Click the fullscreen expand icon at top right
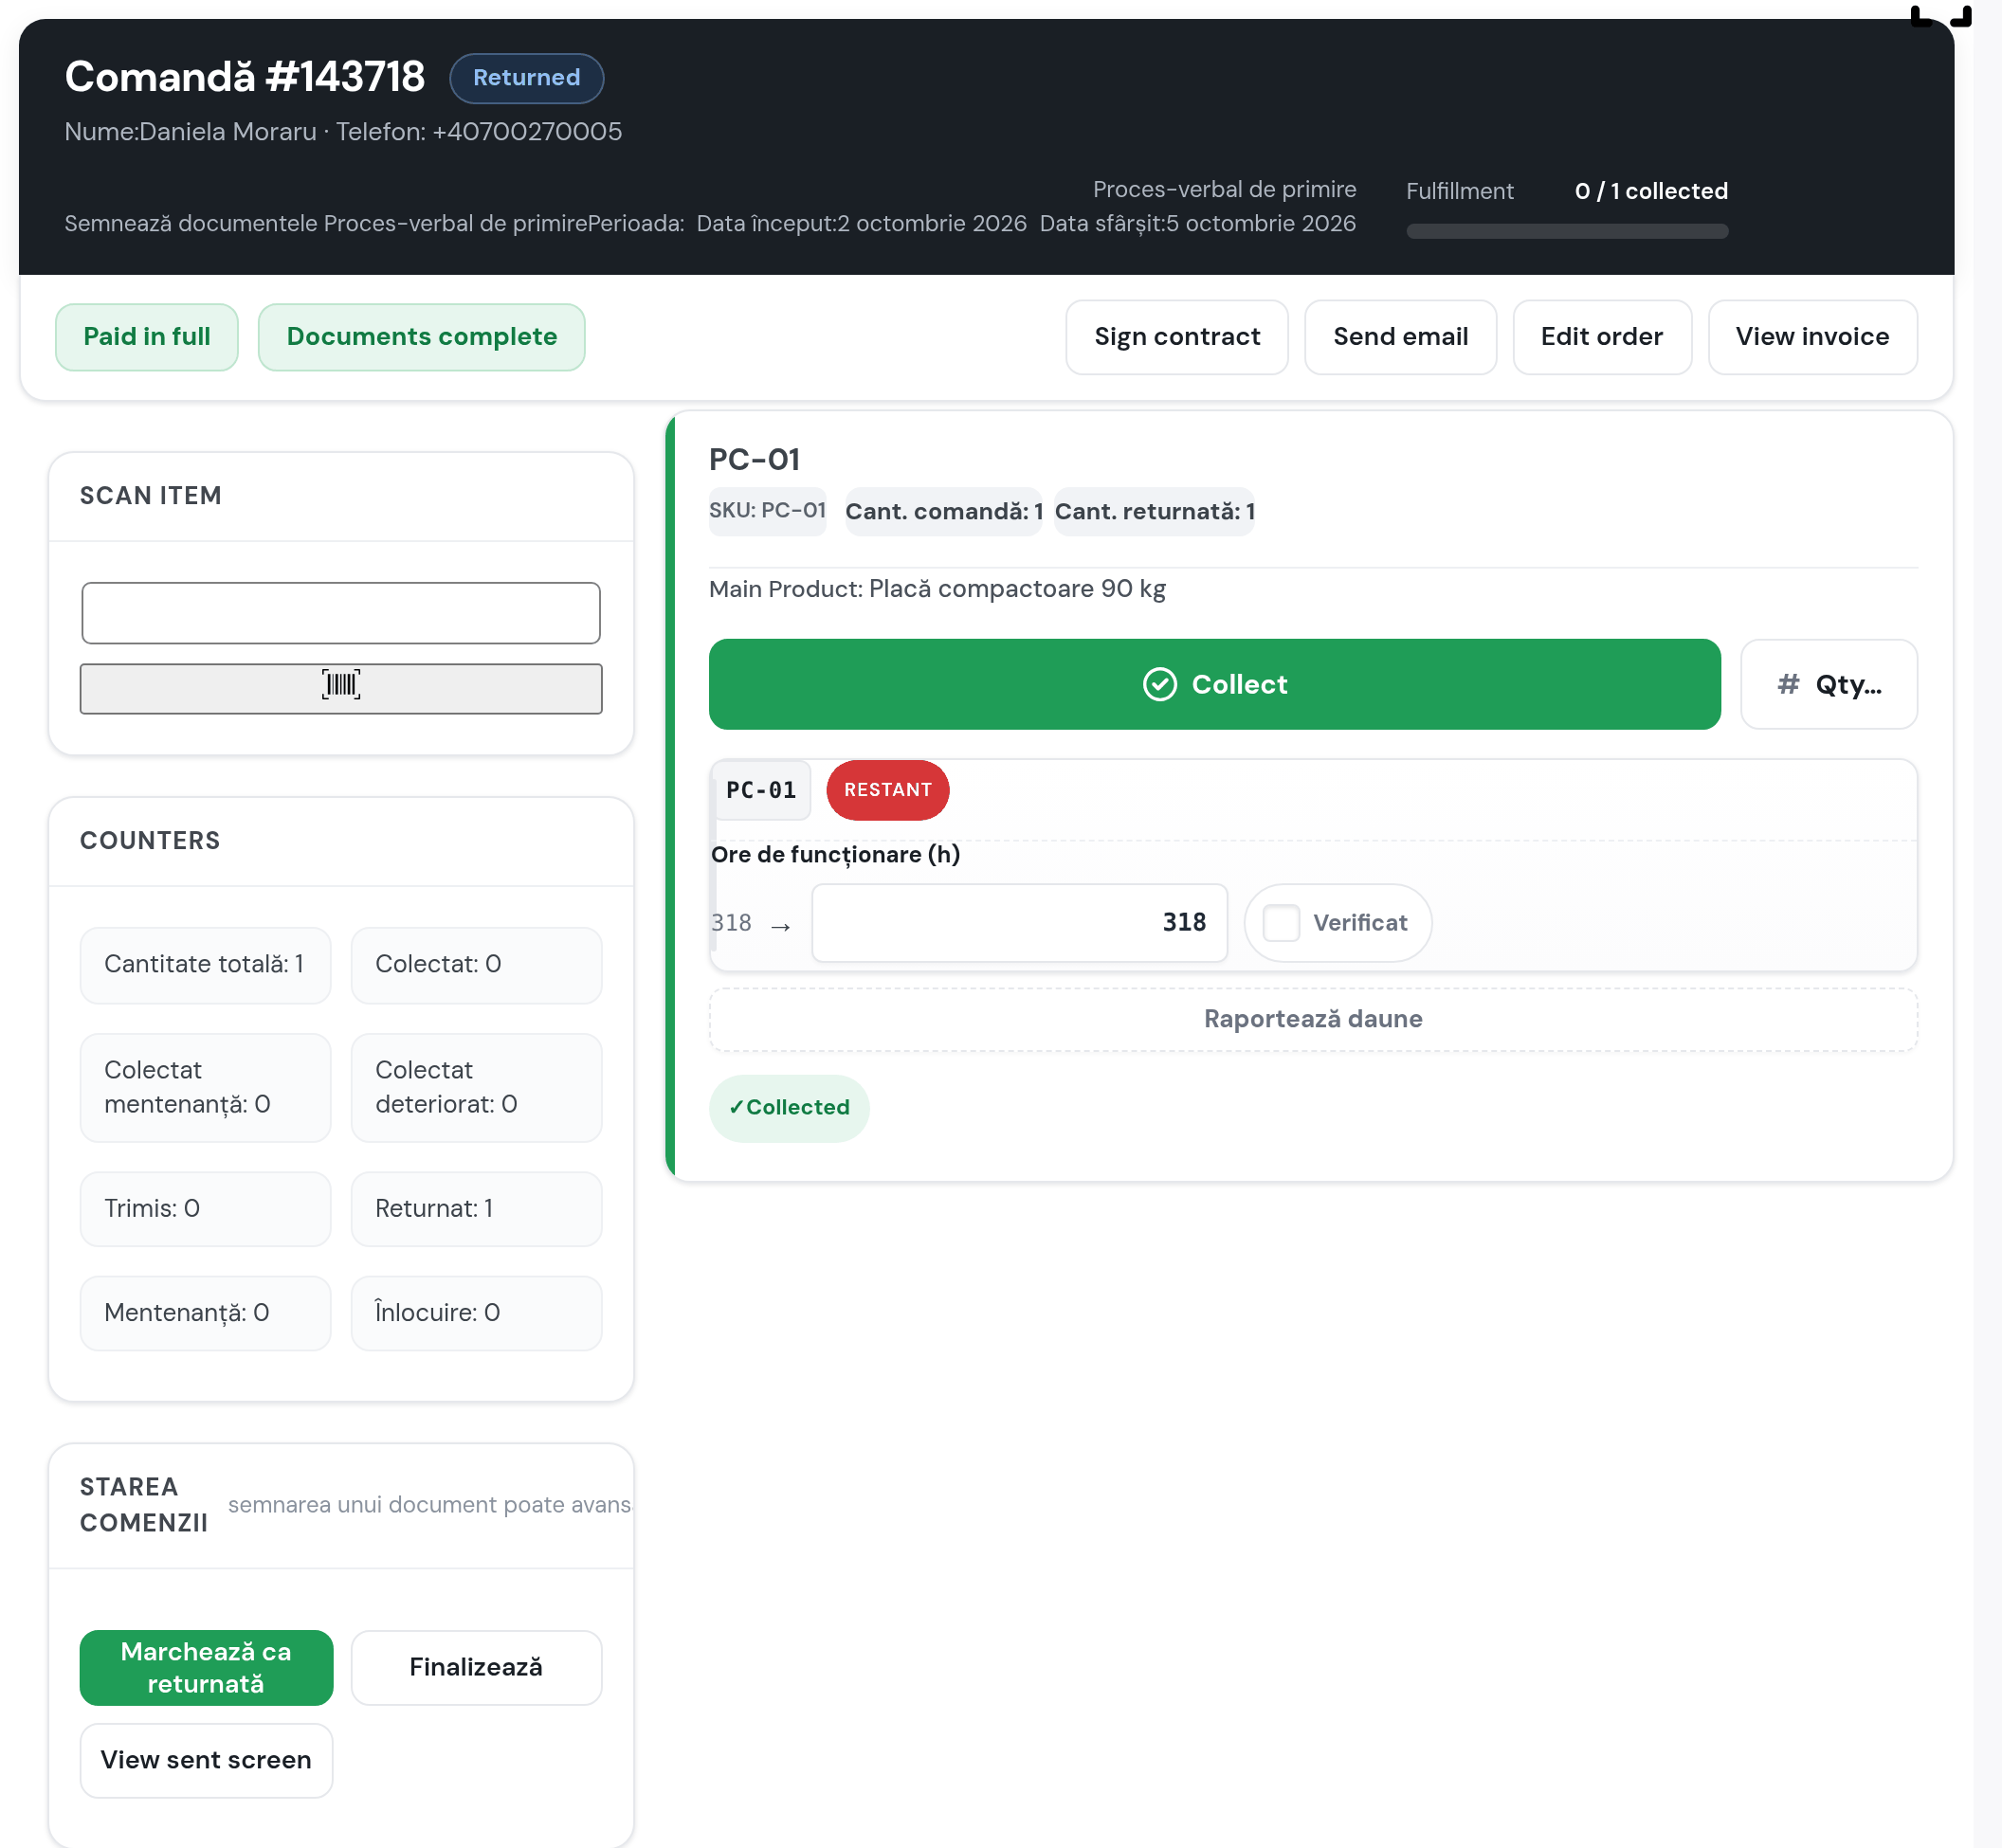Viewport: 2002px width, 1848px height. (x=1940, y=15)
